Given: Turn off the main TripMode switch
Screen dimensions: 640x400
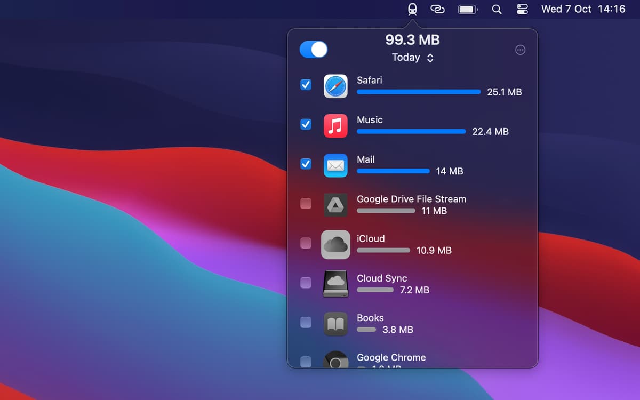Looking at the screenshot, I should (314, 50).
